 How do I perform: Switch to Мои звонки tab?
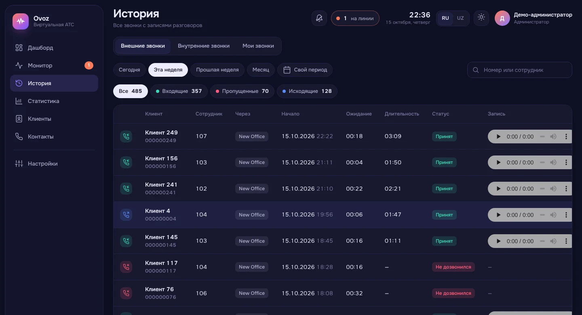click(x=258, y=46)
